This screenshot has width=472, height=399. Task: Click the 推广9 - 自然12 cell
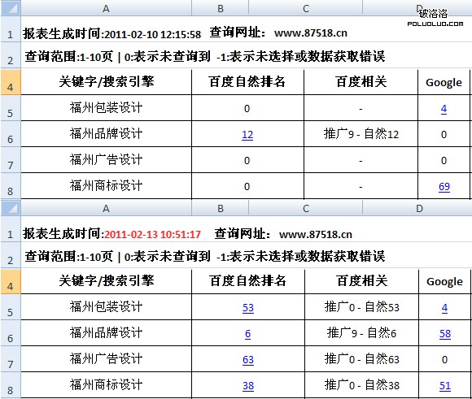tap(361, 134)
